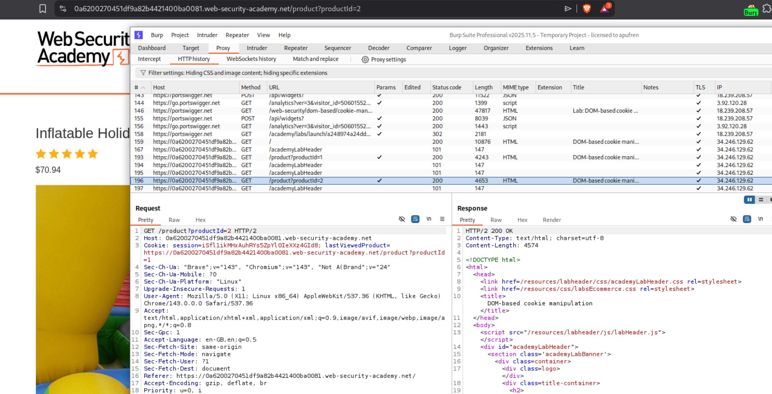The width and height of the screenshot is (772, 394).
Task: Open the Filter settings bar
Action: [238, 73]
